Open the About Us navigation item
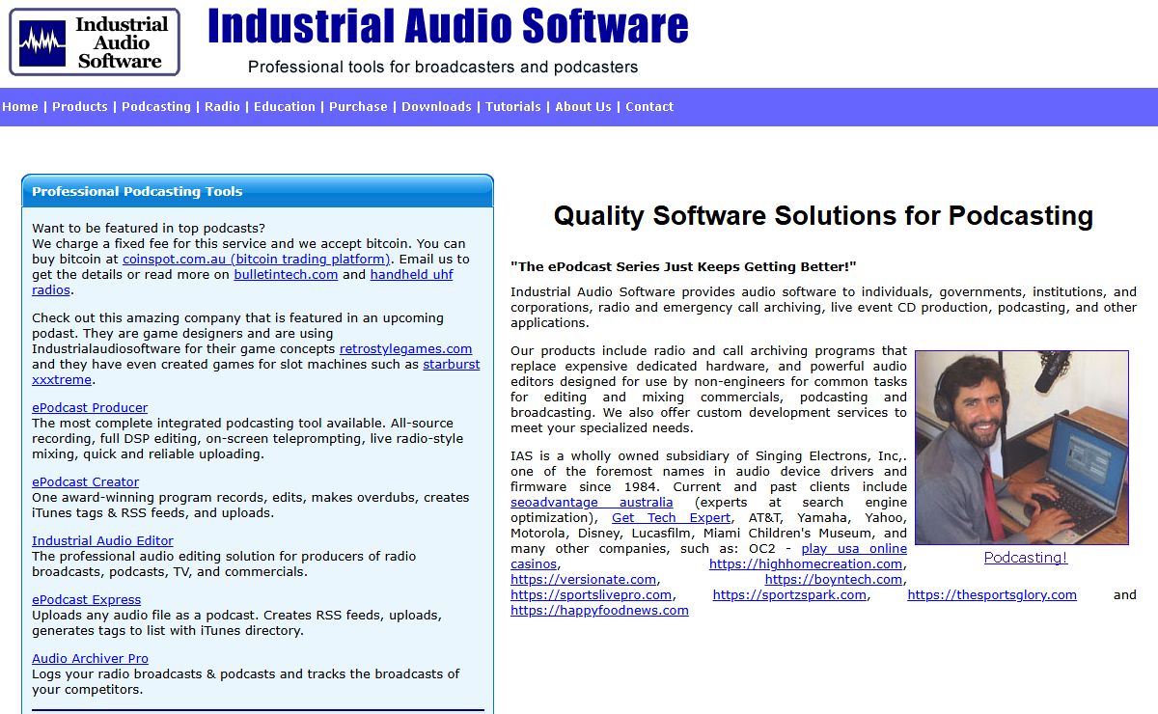 (583, 106)
